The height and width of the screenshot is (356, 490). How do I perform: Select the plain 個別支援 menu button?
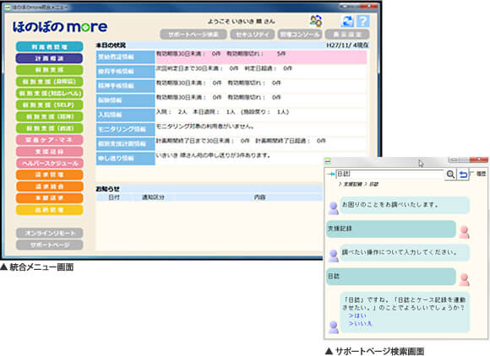coord(49,70)
